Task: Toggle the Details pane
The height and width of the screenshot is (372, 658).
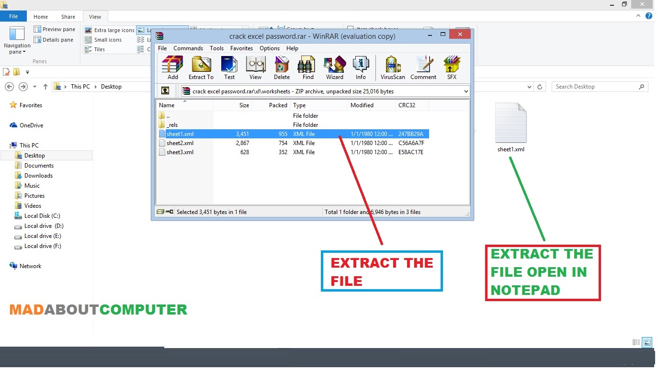Action: tap(54, 40)
